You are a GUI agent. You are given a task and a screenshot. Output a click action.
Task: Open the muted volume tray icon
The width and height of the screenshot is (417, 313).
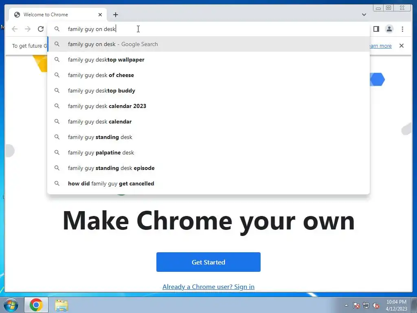[376, 305]
